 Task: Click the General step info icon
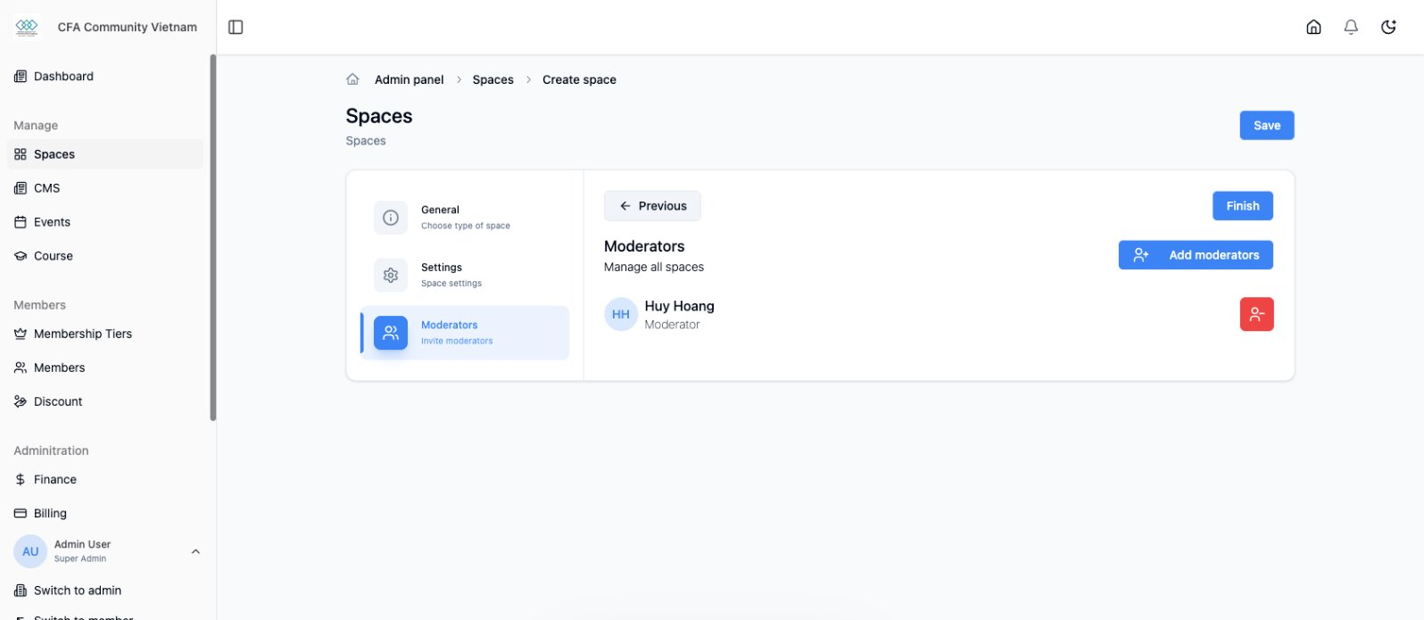point(391,218)
